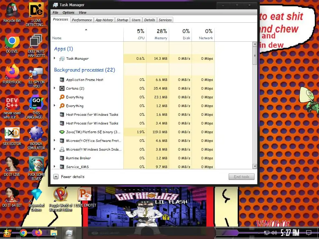Click the End task button
Viewport: 319px width, 239px height.
pyautogui.click(x=241, y=177)
